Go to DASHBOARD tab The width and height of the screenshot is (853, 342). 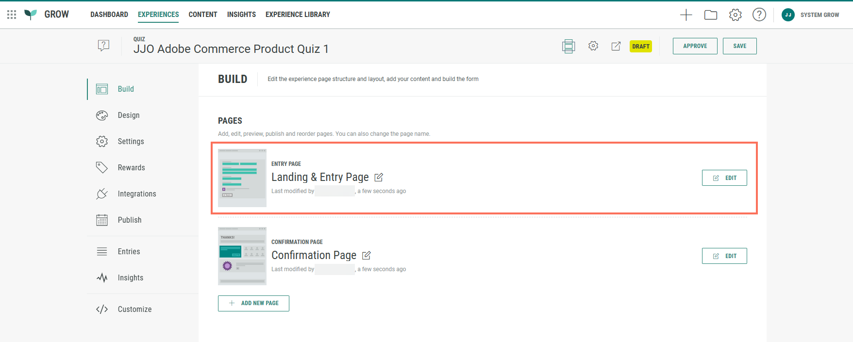(x=109, y=15)
